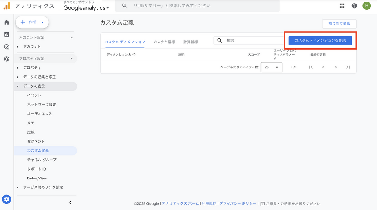Open the 作成 dropdown button
377x210 pixels.
(x=32, y=22)
